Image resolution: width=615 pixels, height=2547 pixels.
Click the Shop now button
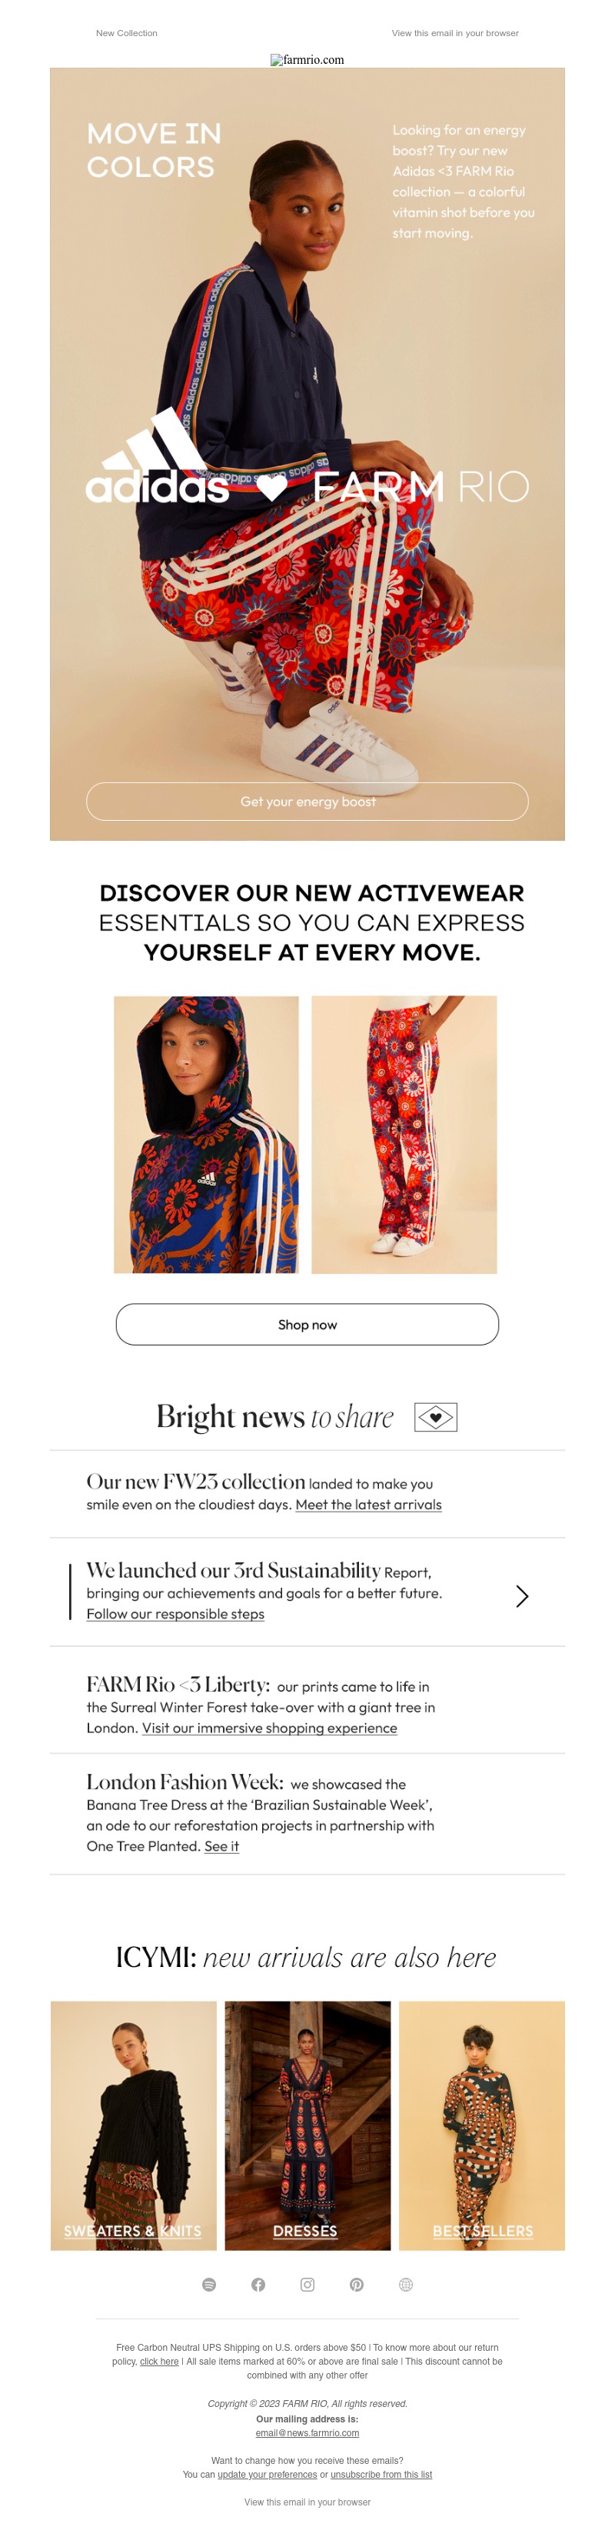(x=307, y=1324)
